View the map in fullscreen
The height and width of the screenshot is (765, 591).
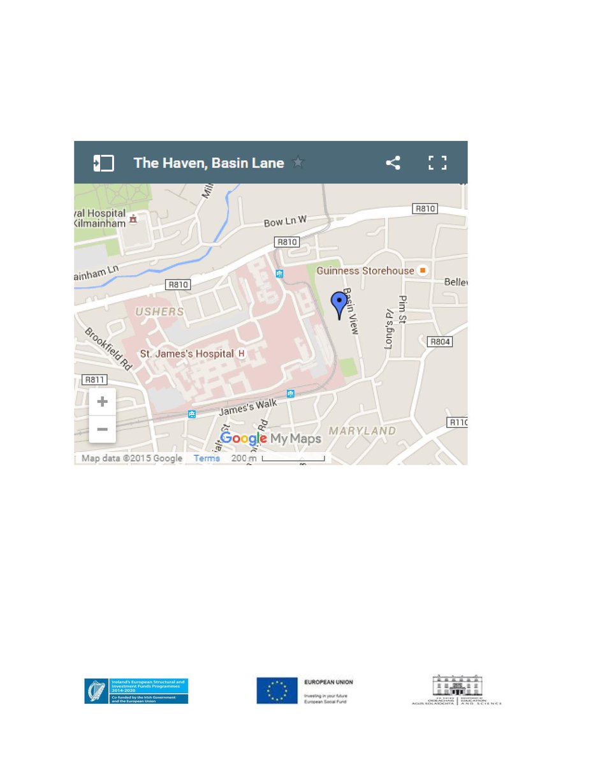(x=437, y=163)
